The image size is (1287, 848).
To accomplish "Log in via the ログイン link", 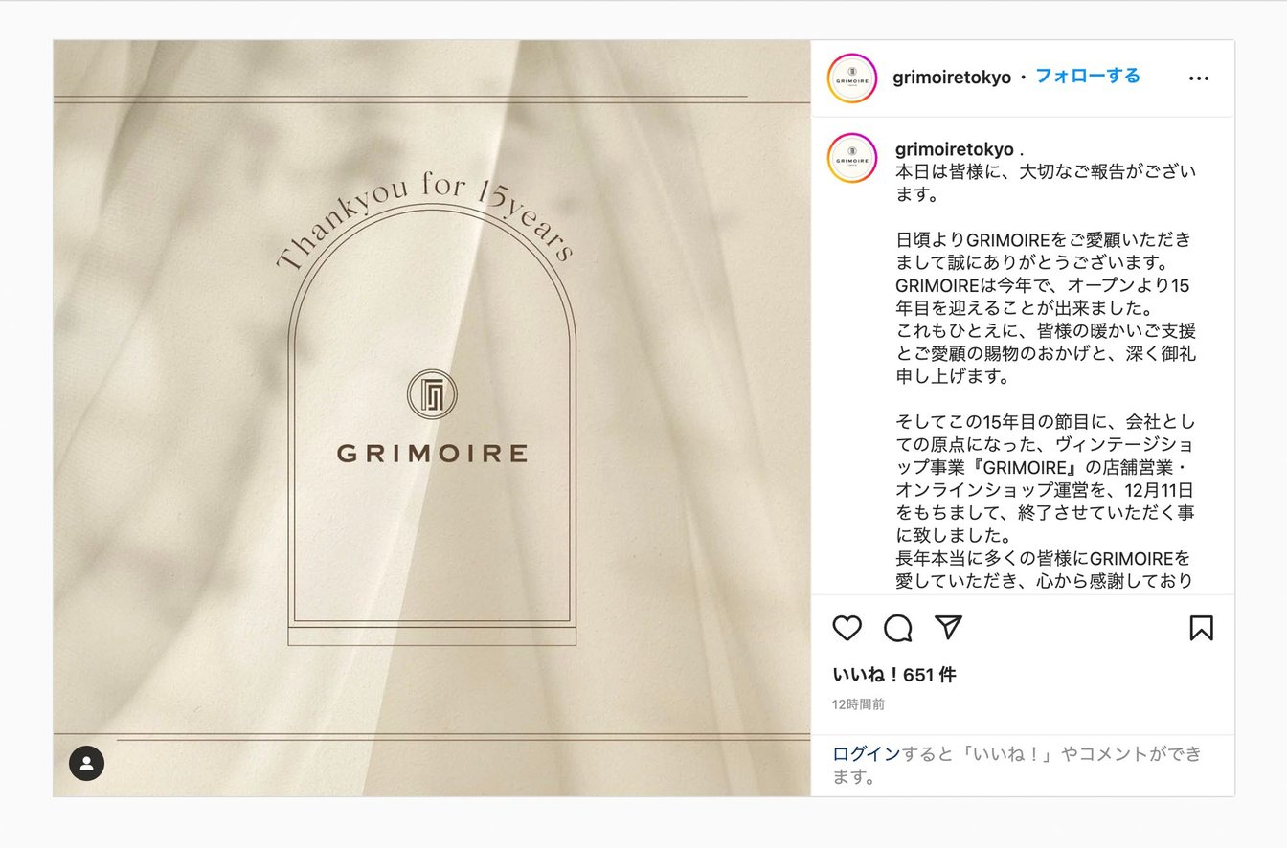I will click(x=867, y=754).
